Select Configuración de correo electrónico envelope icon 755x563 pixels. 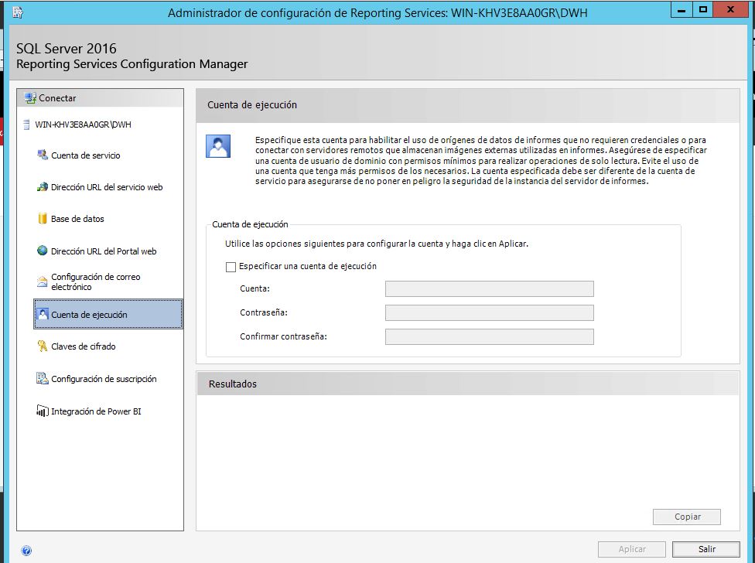(x=43, y=281)
